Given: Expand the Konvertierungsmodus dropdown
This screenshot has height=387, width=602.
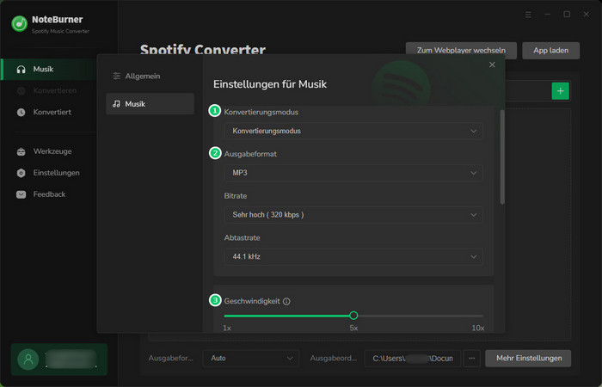Looking at the screenshot, I should click(353, 131).
